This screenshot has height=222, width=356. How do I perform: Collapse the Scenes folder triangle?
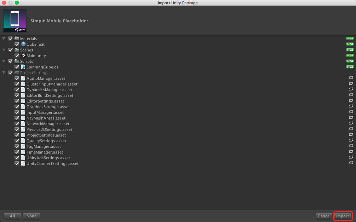tap(4, 50)
